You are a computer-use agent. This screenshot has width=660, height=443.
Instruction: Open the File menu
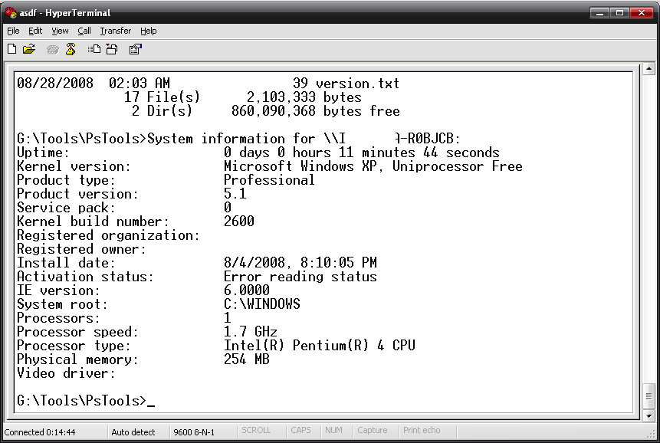point(13,31)
